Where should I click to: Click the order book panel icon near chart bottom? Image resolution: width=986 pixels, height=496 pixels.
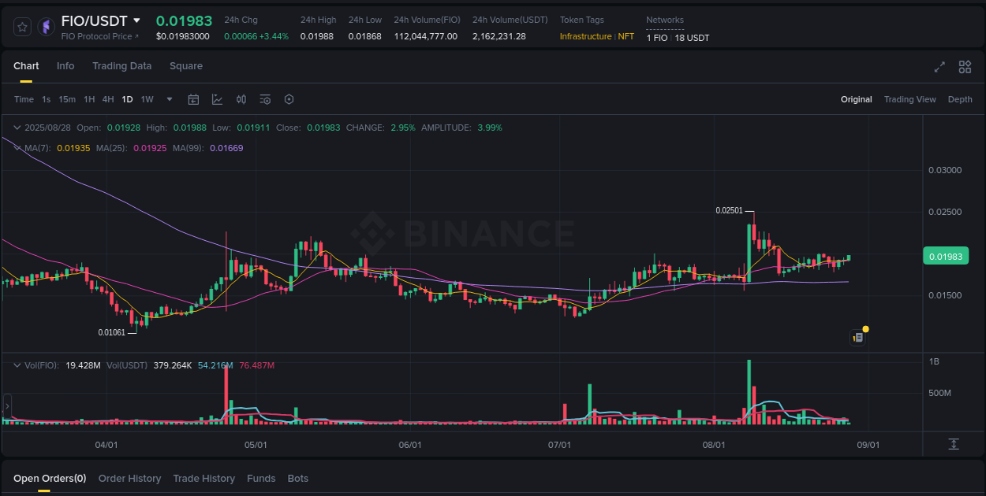[x=857, y=337]
